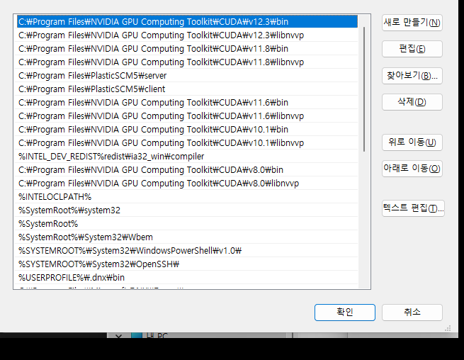Select the CUDA v8.0\bin path entry
The width and height of the screenshot is (464, 360).
(187, 170)
